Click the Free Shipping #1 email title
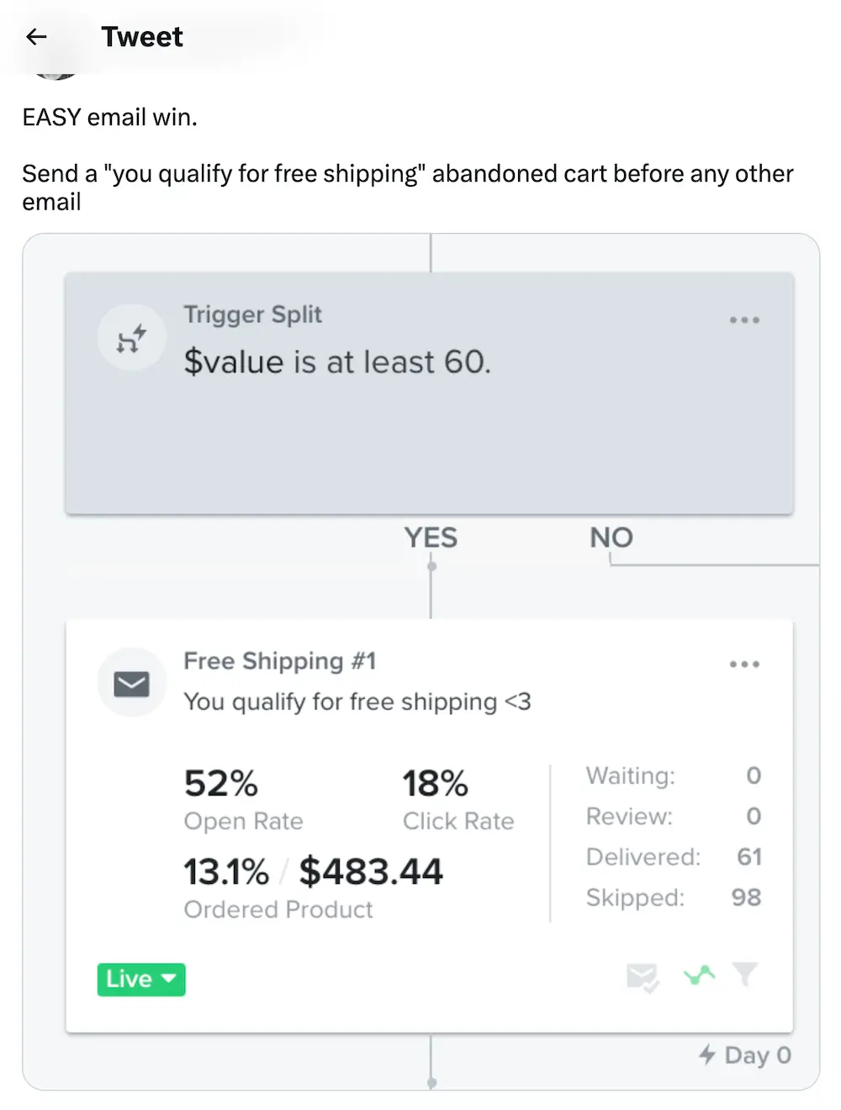This screenshot has width=841, height=1110. tap(279, 662)
